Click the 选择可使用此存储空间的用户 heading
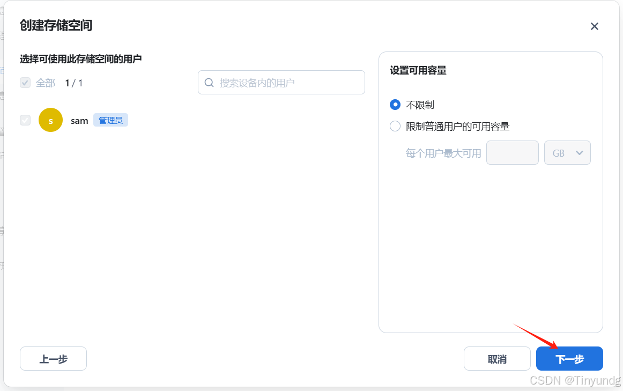This screenshot has height=391, width=623. 81,58
